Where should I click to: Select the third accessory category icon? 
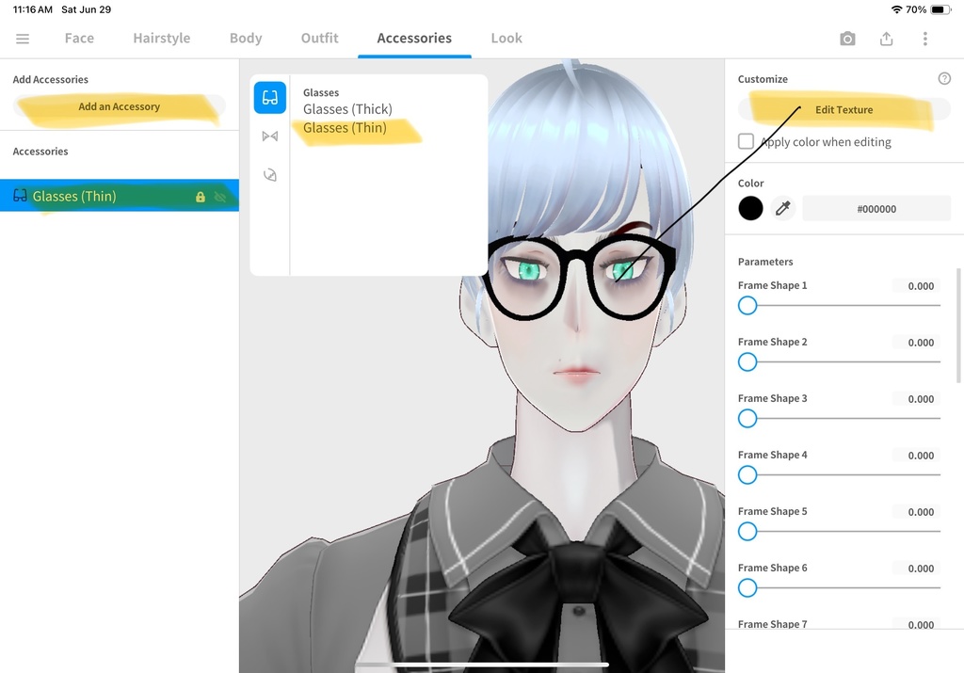point(270,175)
